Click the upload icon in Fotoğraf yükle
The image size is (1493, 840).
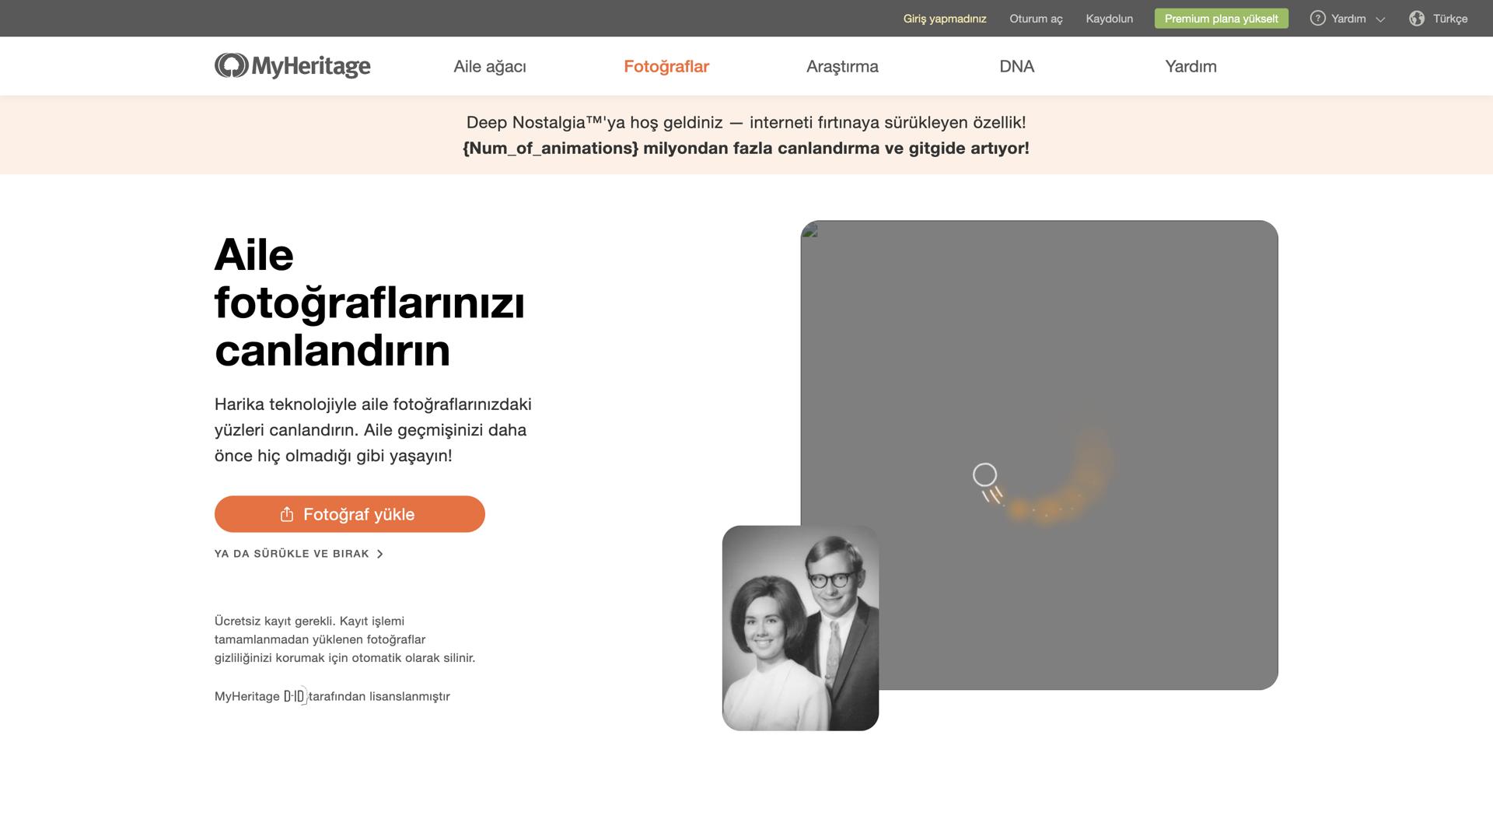point(287,514)
